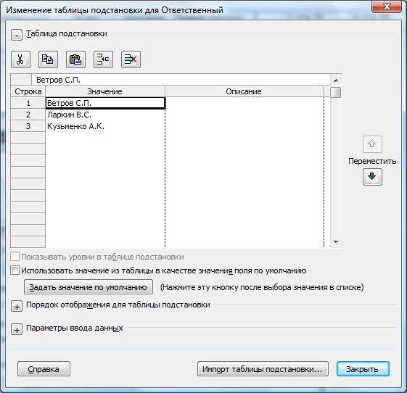Image resolution: width=407 pixels, height=393 pixels.
Task: Click the Строка column header
Action: 28,91
